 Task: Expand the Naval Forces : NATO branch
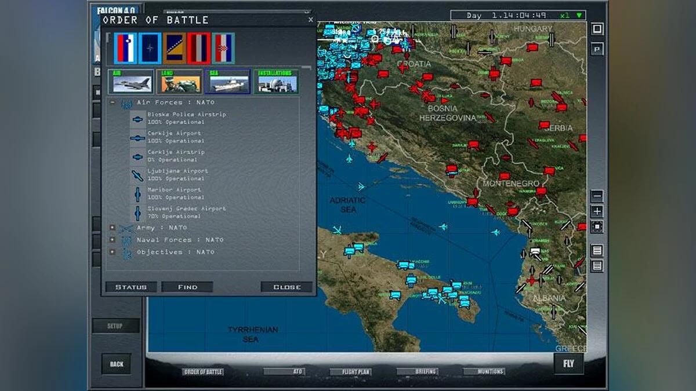[x=113, y=240]
